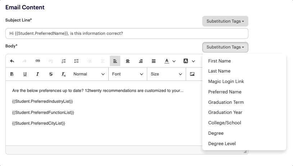This screenshot has width=293, height=166.
Task: Open the text color dropdown arrow
Action: click(x=174, y=61)
